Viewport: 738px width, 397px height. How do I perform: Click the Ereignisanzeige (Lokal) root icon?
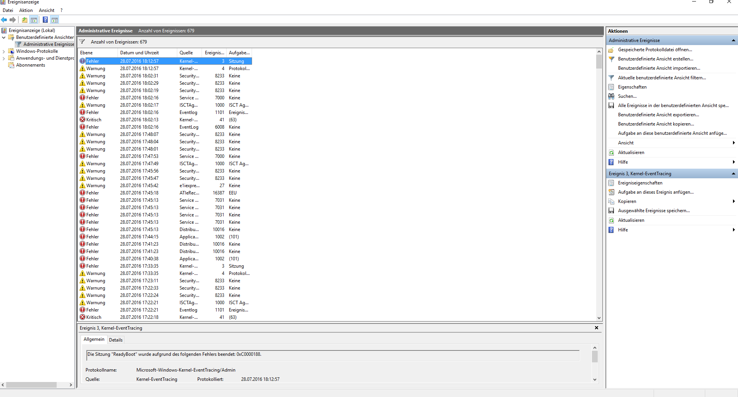pyautogui.click(x=4, y=30)
